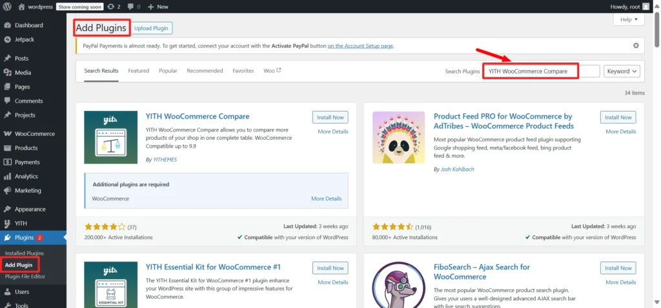Image resolution: width=661 pixels, height=308 pixels.
Task: Open the Keyword search type dropdown
Action: [622, 71]
